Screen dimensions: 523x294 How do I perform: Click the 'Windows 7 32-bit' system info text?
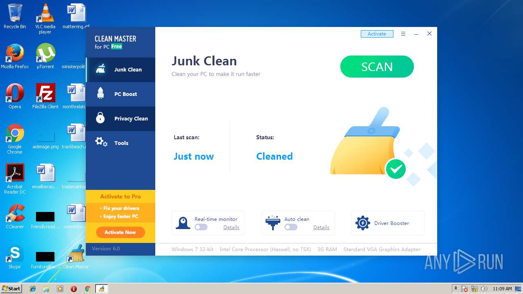192,249
